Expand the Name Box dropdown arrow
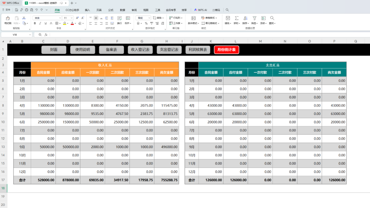Screen dimensions: 370x208 (30, 35)
